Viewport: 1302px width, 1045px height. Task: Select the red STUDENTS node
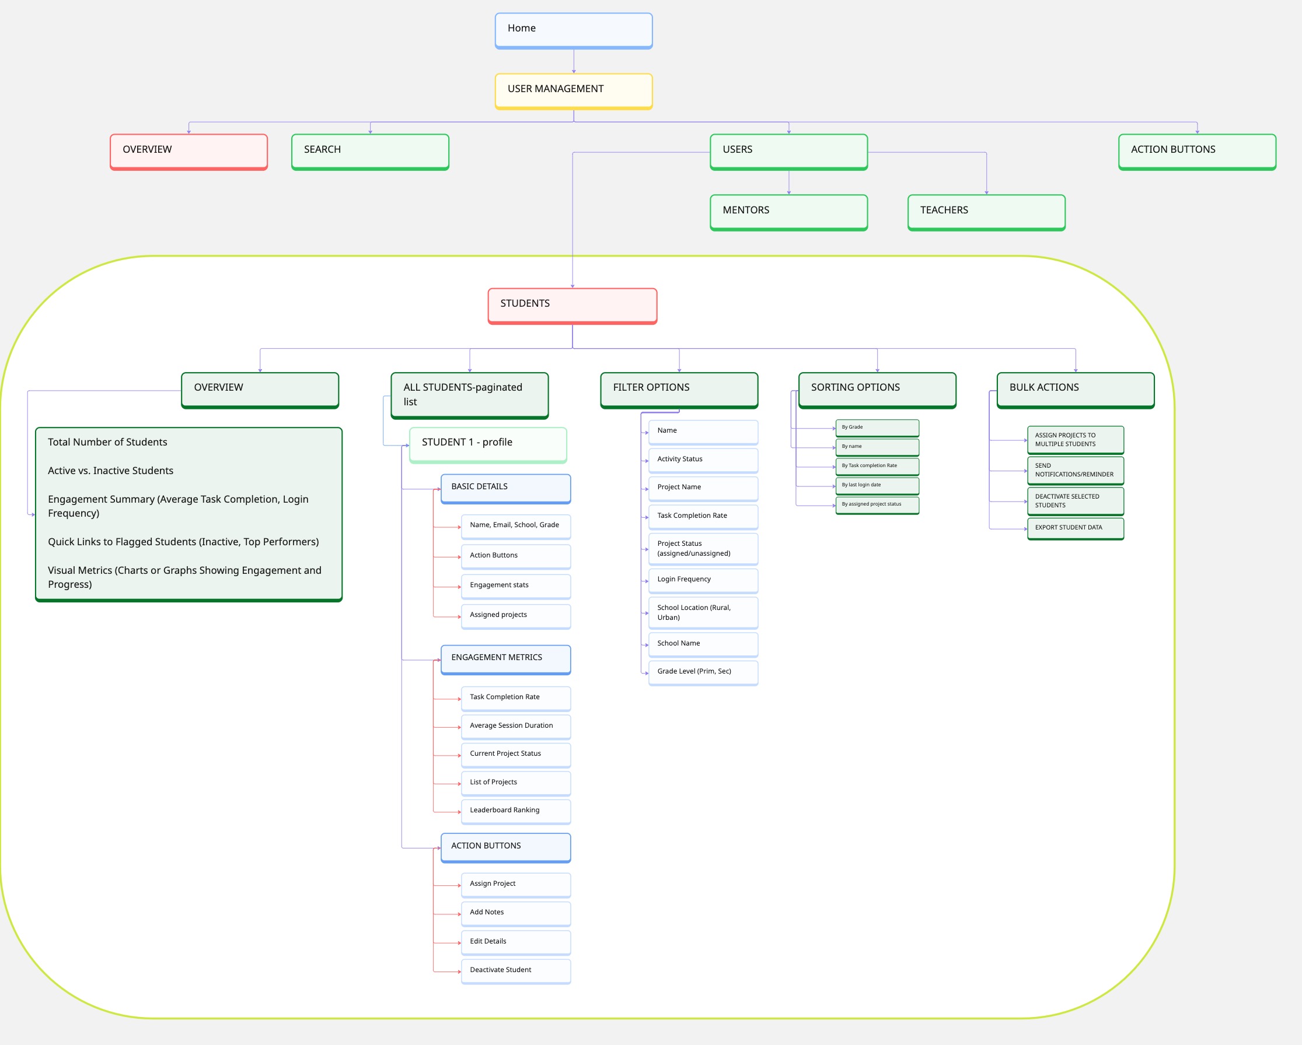point(572,304)
